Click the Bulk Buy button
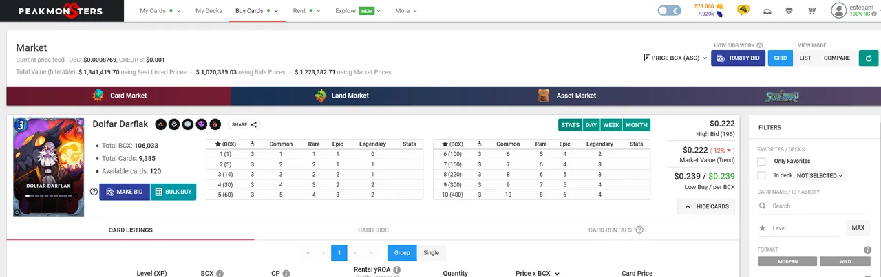 click(x=173, y=192)
